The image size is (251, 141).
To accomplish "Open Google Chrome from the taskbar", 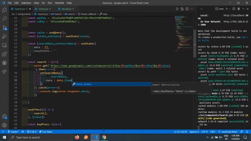I will click(x=104, y=137).
